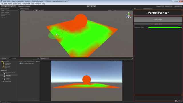Select the Rotate tool

9,6
